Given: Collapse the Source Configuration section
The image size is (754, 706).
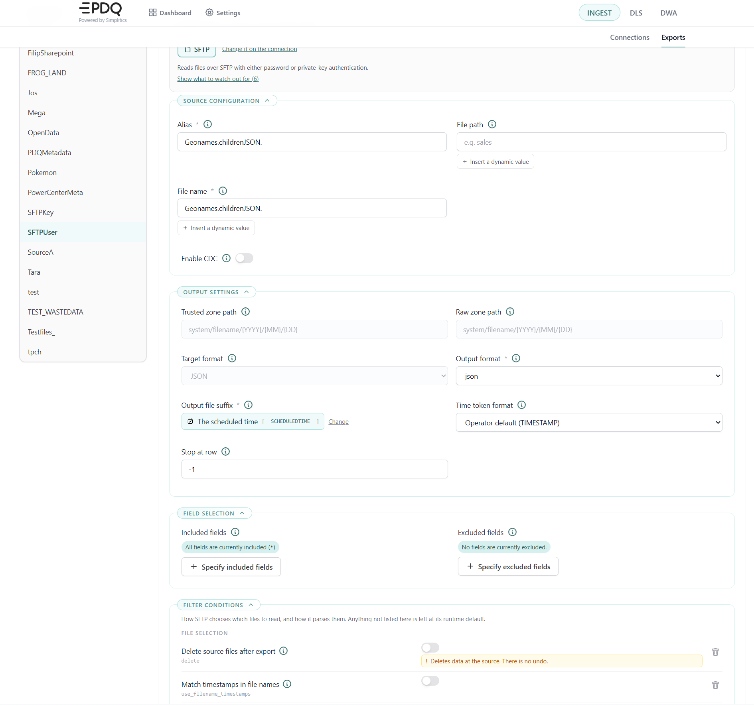Looking at the screenshot, I should coord(227,101).
